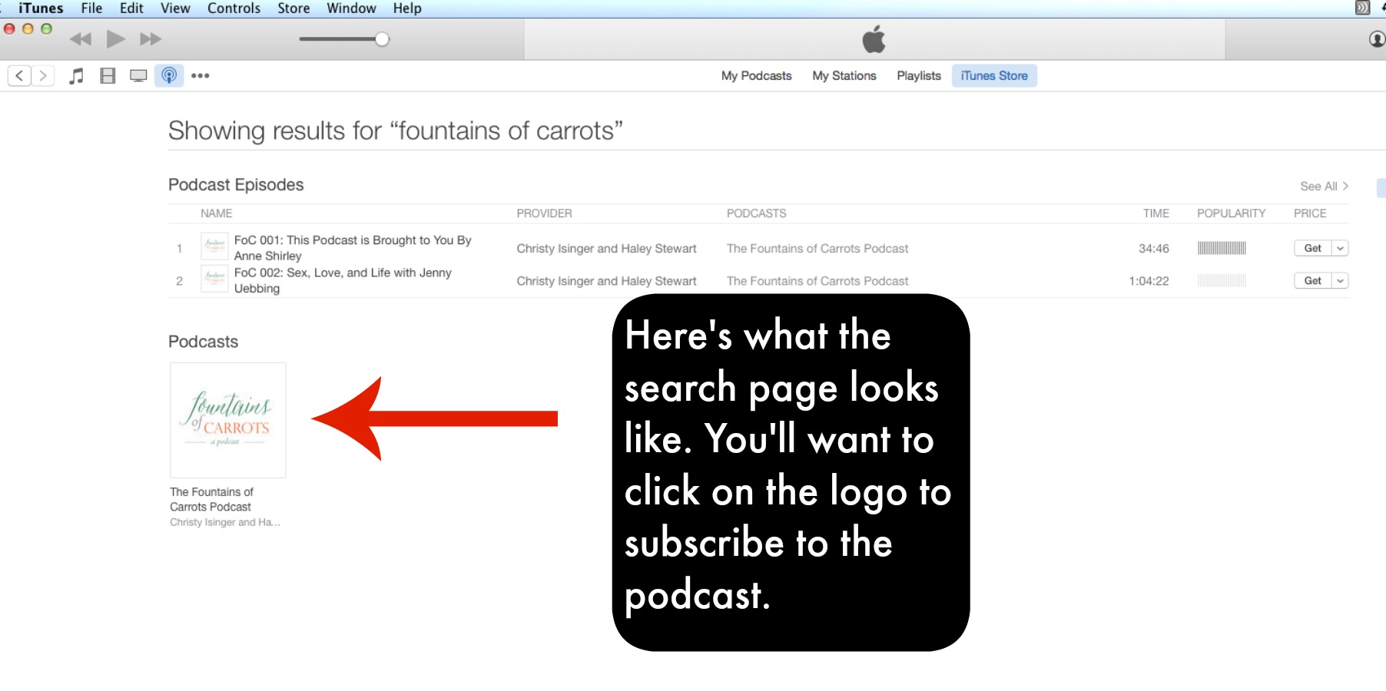Click the red close window button
Screen dimensions: 1386x691
(9, 28)
